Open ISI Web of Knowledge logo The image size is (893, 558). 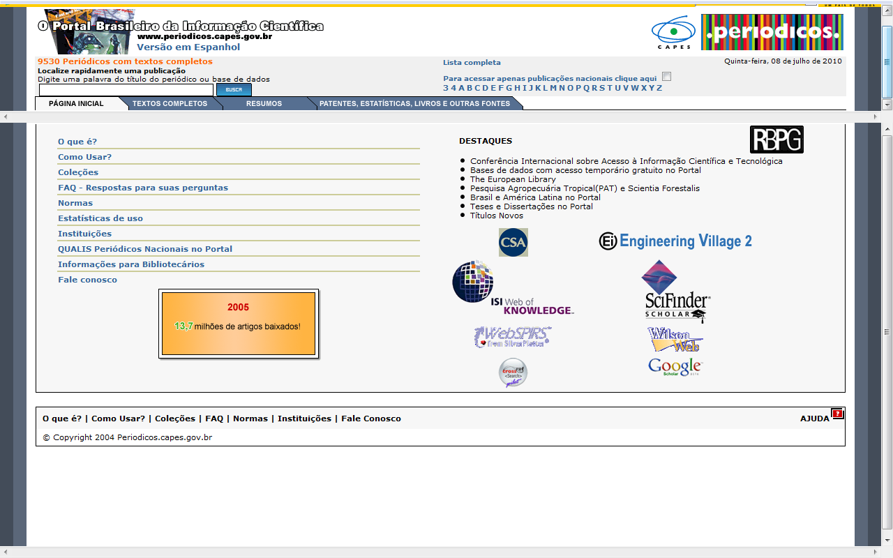point(513,288)
